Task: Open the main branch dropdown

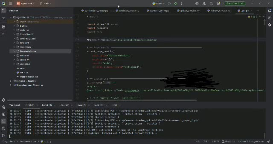Action: [x=46, y=4]
